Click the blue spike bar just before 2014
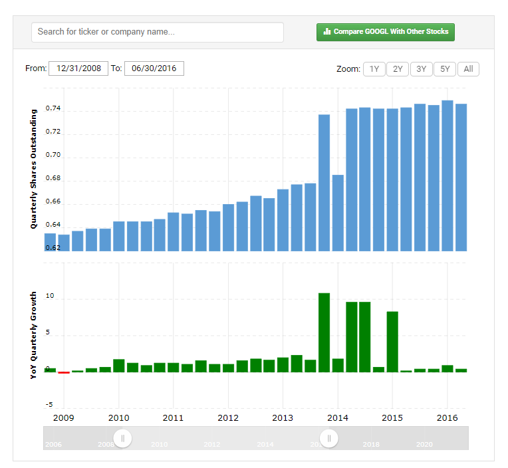Screen dimensions: 508x468 (x=324, y=183)
